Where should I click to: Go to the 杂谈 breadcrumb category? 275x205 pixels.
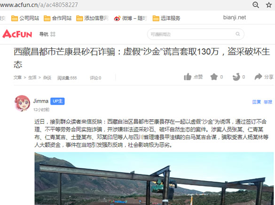pyautogui.click(x=47, y=78)
